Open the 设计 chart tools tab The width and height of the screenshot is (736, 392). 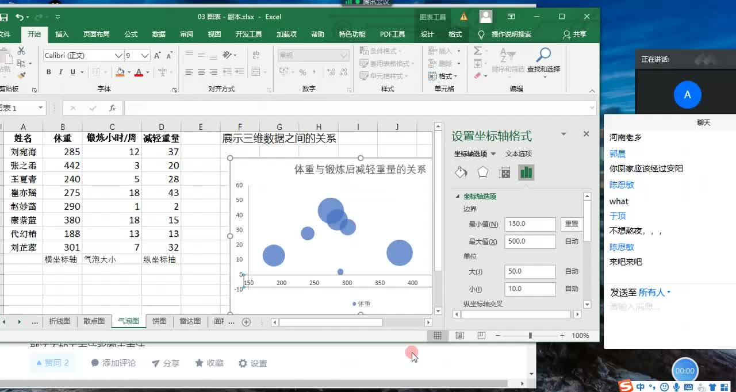pos(427,34)
